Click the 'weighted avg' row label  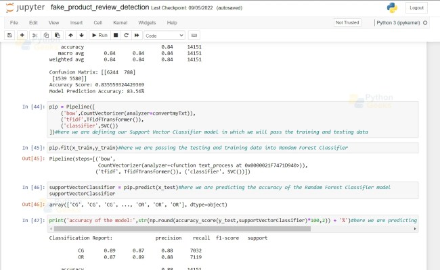pyautogui.click(x=66, y=59)
